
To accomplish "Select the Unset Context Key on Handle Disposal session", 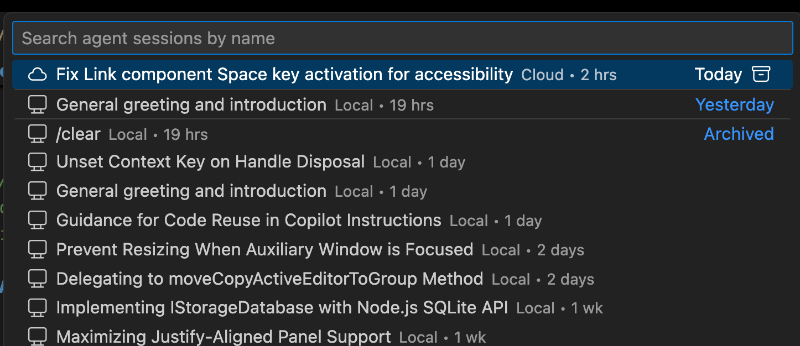I will (210, 161).
